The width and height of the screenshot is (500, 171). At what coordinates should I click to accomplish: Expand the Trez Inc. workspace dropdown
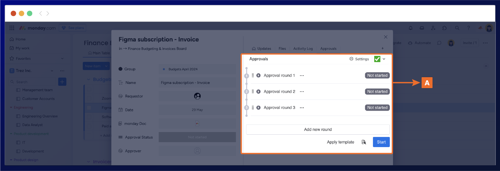[x=52, y=71]
